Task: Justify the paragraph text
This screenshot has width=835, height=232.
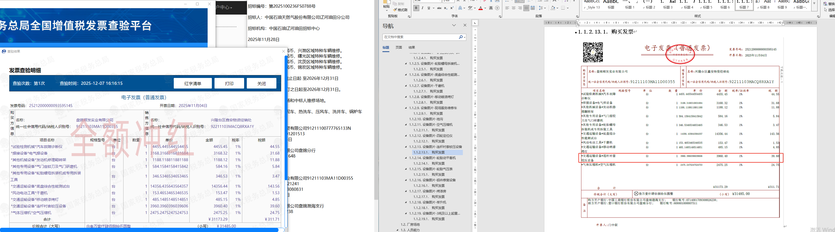Action: coord(526,8)
